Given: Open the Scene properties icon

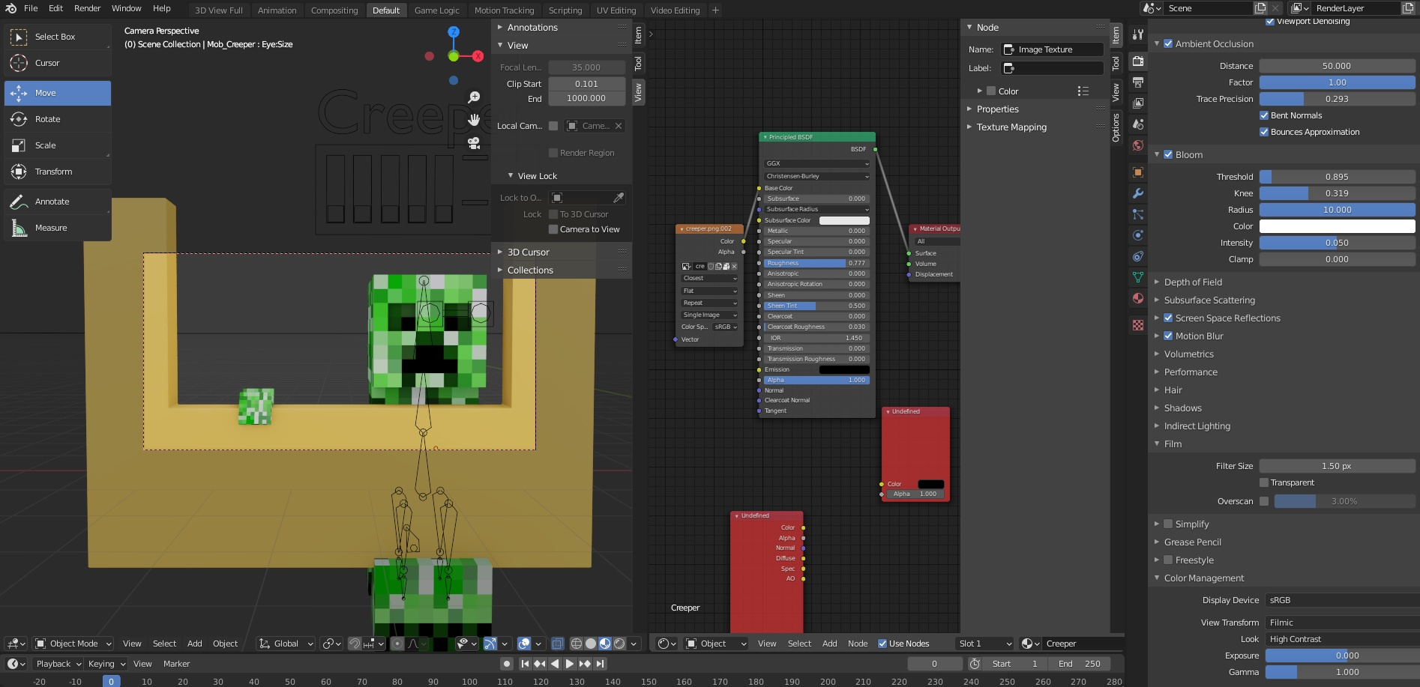Looking at the screenshot, I should (1138, 124).
